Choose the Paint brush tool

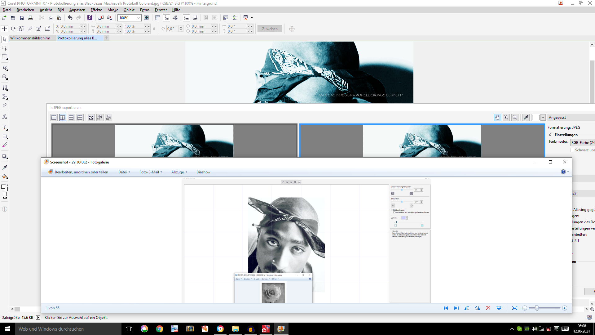(x=5, y=127)
